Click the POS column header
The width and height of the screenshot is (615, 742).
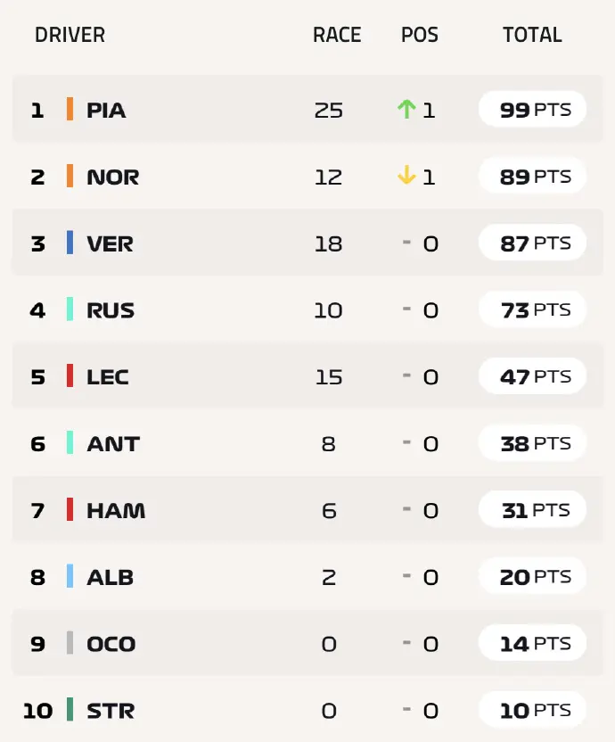[420, 35]
